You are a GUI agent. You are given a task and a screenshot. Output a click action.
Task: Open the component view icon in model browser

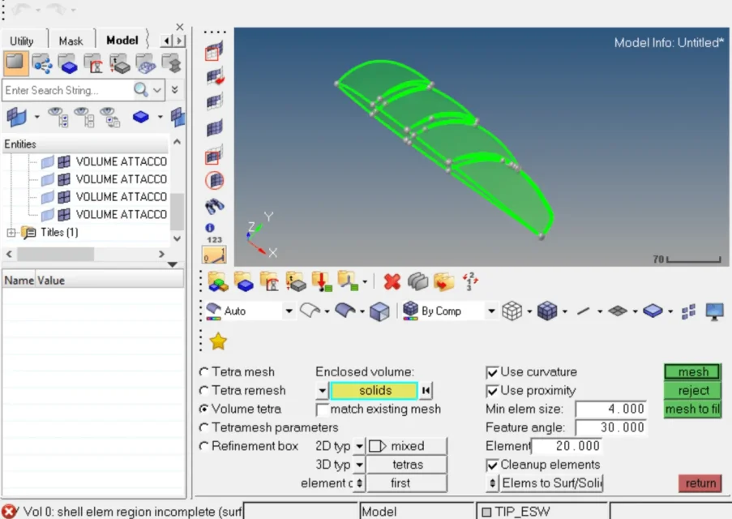tap(68, 63)
